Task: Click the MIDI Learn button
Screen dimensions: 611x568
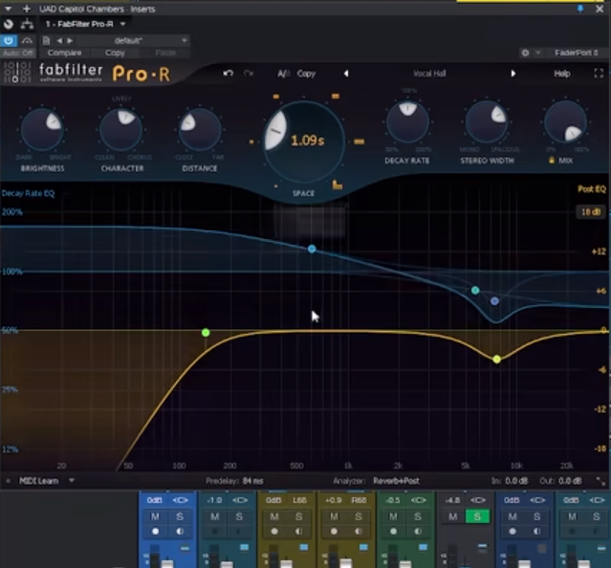Action: (38, 481)
